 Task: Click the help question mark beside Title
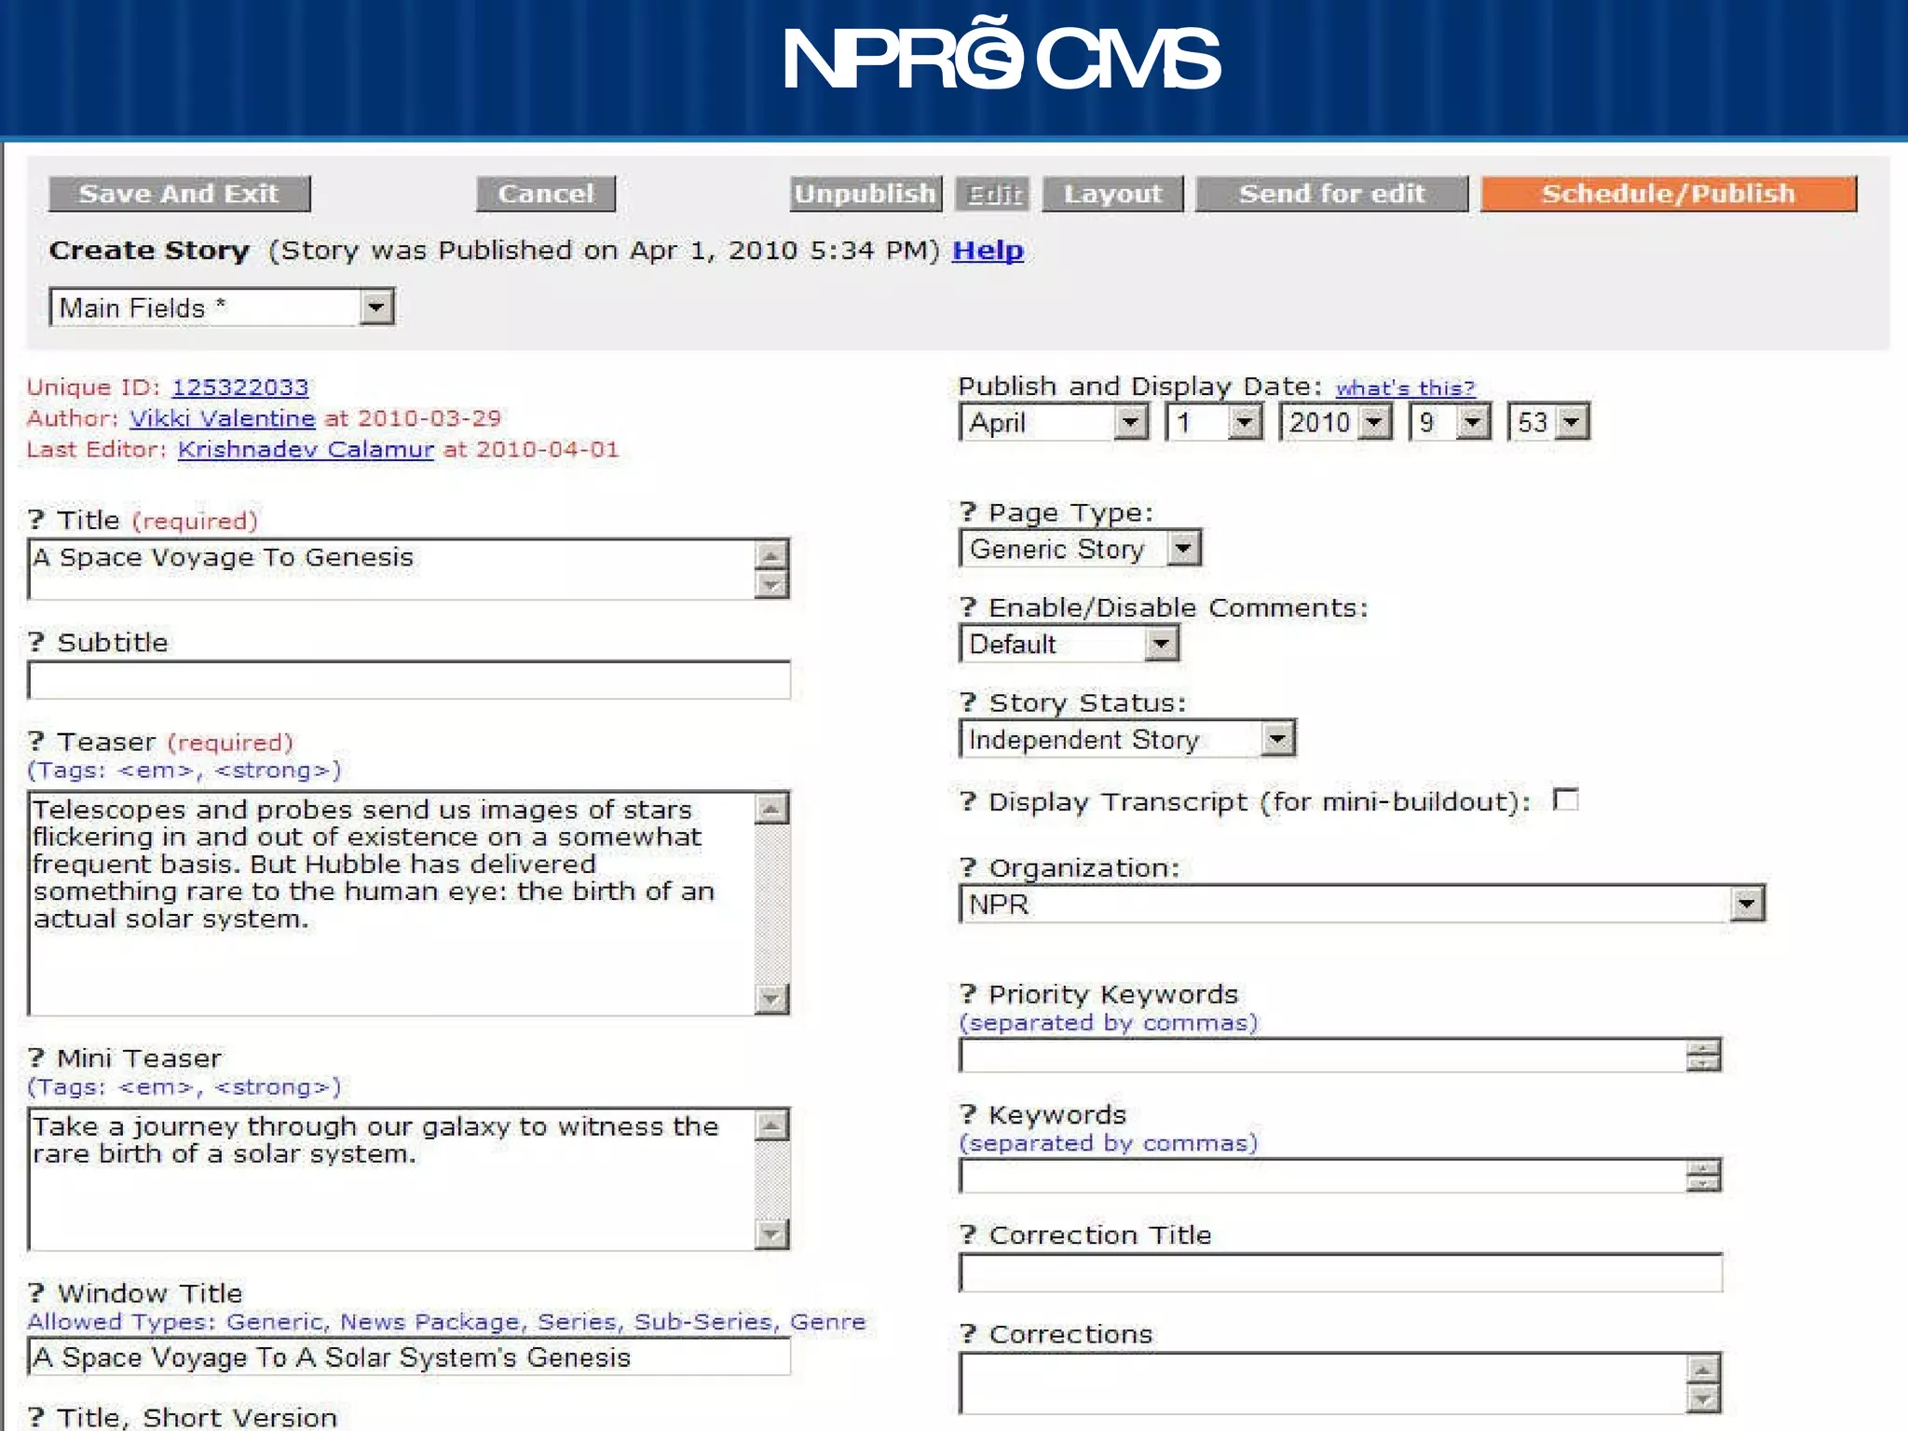point(36,520)
